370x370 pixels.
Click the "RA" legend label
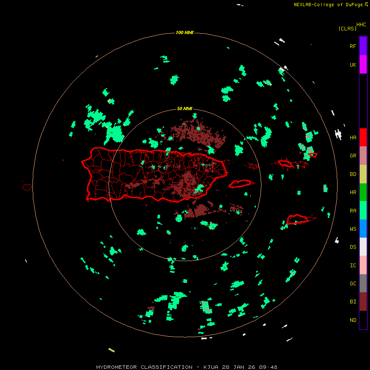353,211
